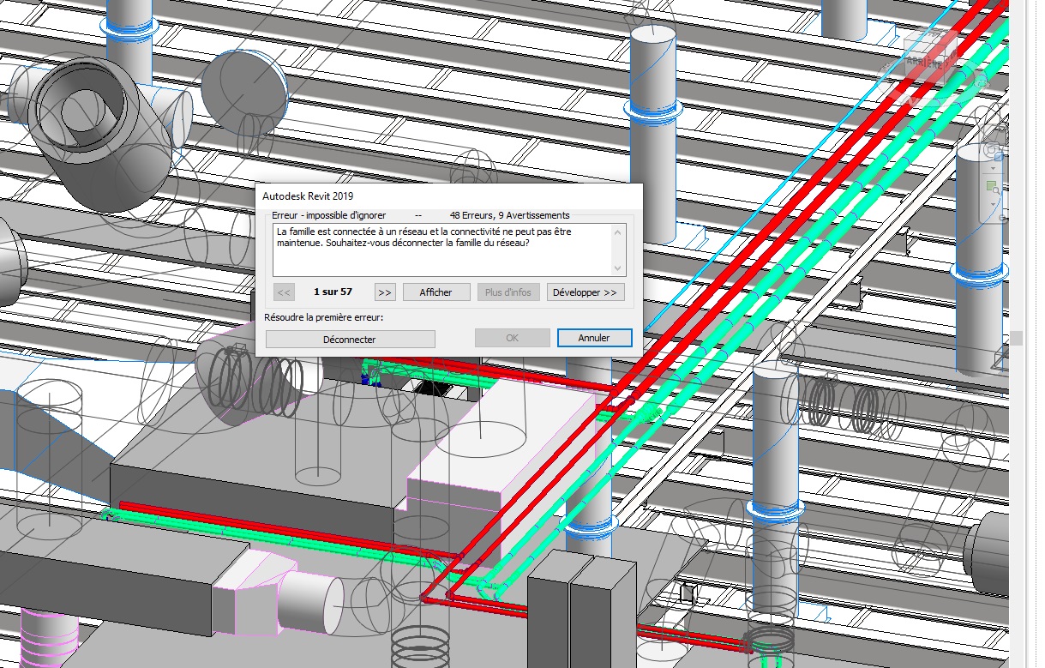Click the Plus d'infos button
This screenshot has width=1045, height=668.
tap(508, 292)
